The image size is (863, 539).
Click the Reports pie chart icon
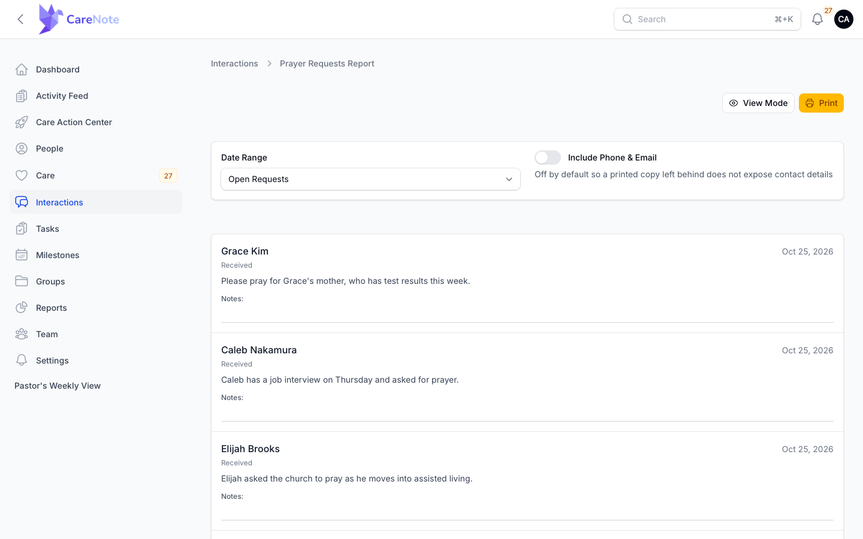[x=22, y=308]
